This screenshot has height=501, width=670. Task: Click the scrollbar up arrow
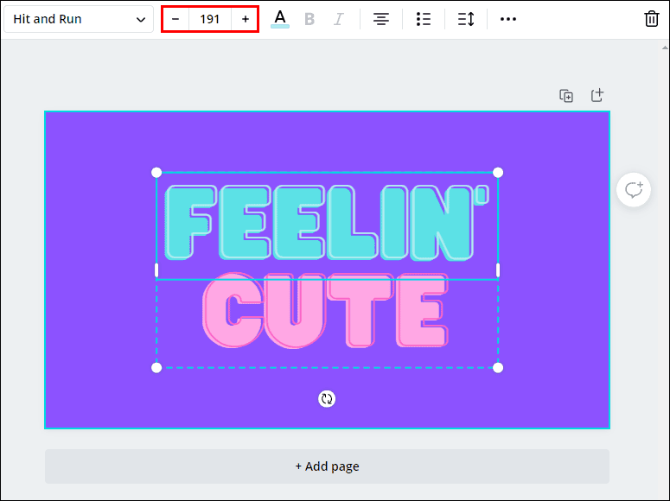point(665,48)
